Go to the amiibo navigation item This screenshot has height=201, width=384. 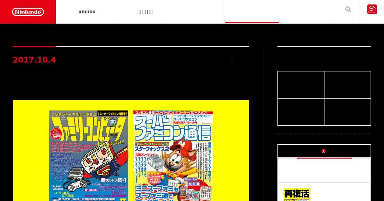click(x=87, y=12)
